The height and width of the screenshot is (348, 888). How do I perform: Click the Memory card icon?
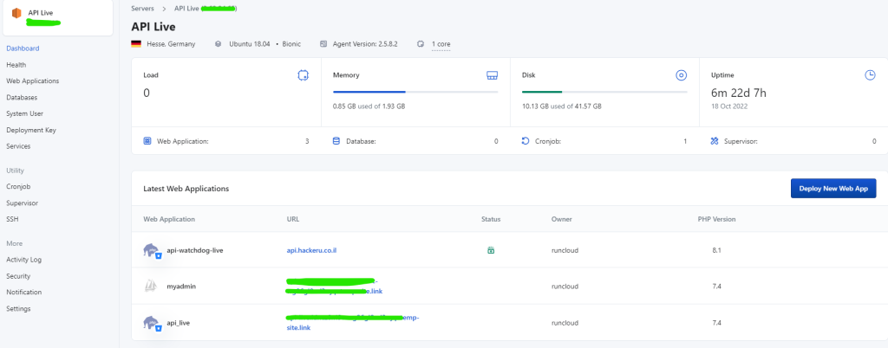pyautogui.click(x=492, y=75)
